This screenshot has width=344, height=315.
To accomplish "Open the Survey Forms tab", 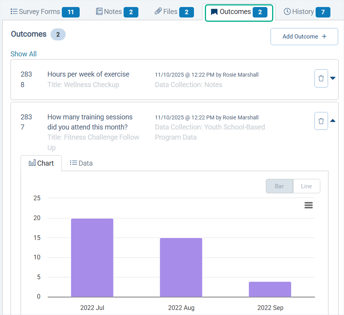I will [x=45, y=12].
